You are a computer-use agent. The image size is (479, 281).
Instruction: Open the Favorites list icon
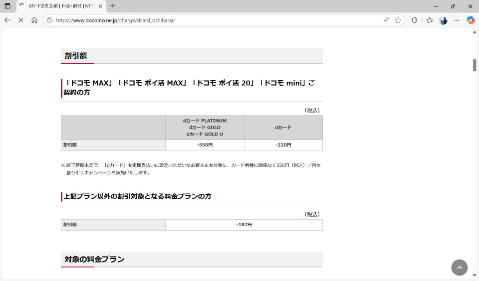(430, 20)
